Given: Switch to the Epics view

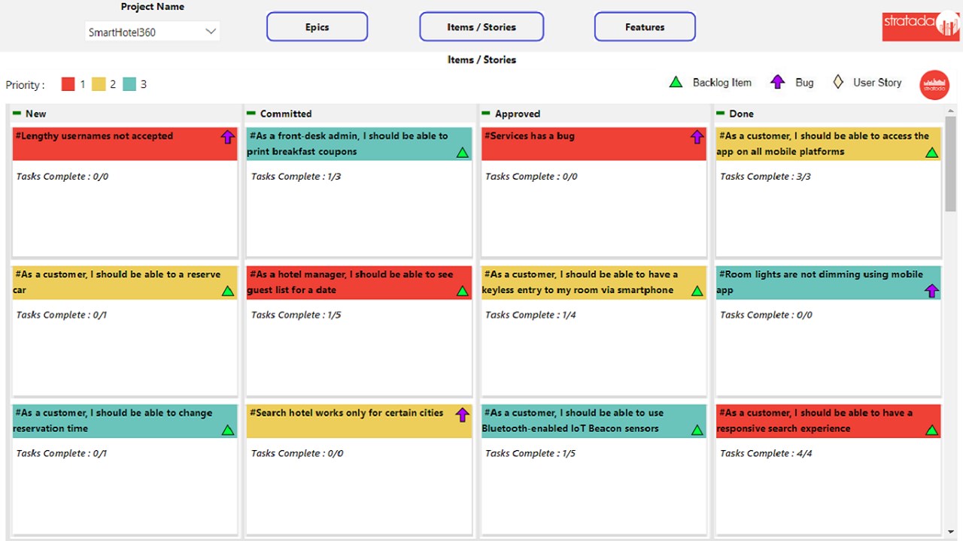Looking at the screenshot, I should (x=317, y=27).
